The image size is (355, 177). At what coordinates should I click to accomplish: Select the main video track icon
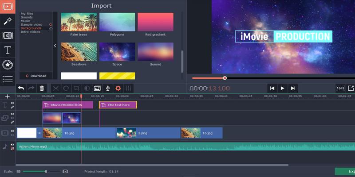click(x=5, y=133)
